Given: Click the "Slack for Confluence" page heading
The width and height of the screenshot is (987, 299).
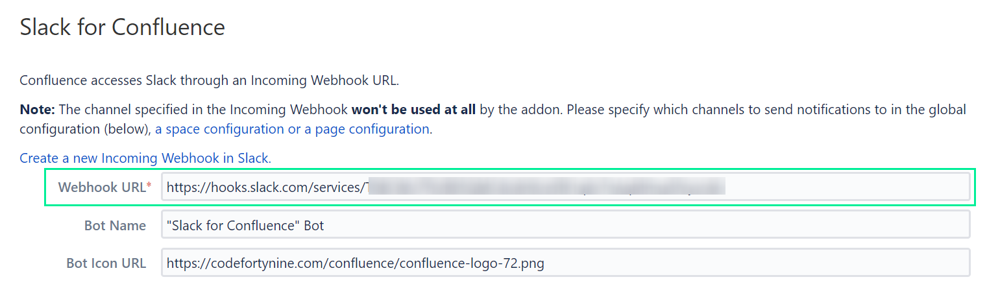Looking at the screenshot, I should pos(123,27).
